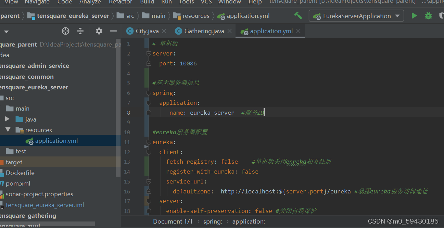This screenshot has width=444, height=228.
Task: Fold the application block on line 7
Action: pos(149,103)
